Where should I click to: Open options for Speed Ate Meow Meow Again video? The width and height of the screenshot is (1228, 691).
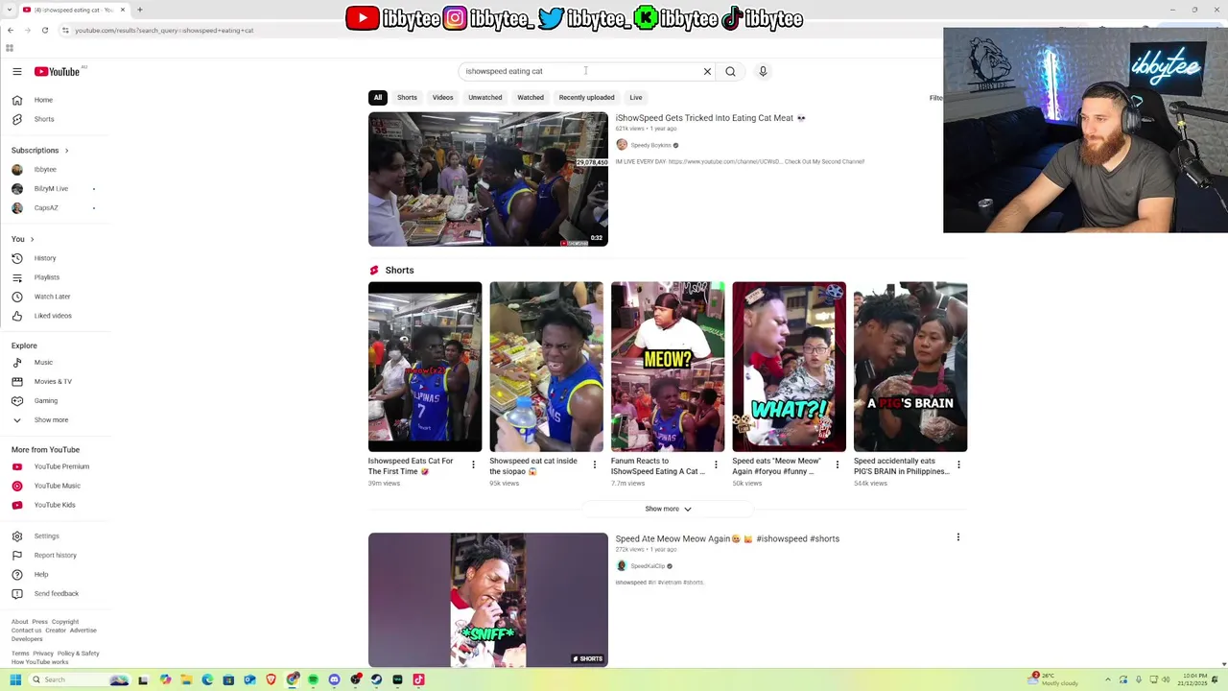pyautogui.click(x=957, y=537)
